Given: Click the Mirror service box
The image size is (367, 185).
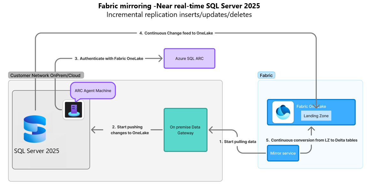Looking at the screenshot, I should tap(283, 153).
